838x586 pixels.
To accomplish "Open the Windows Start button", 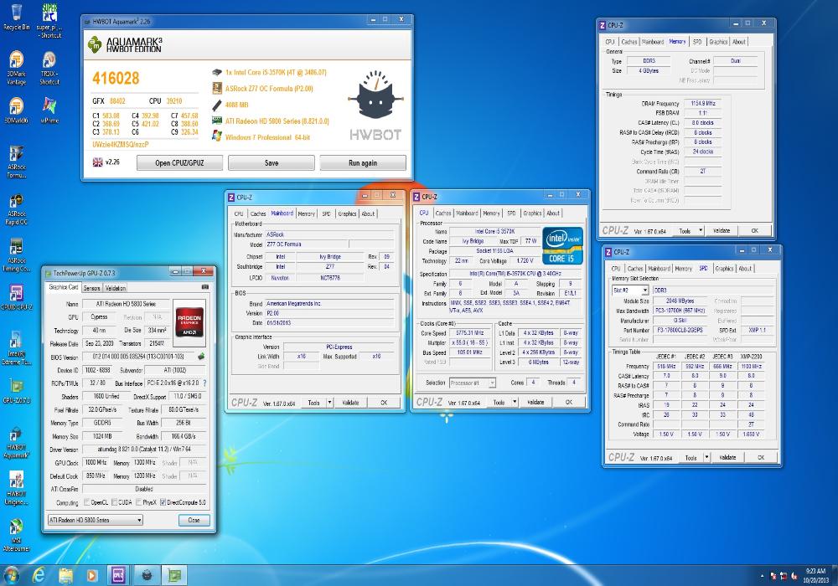I will point(11,575).
